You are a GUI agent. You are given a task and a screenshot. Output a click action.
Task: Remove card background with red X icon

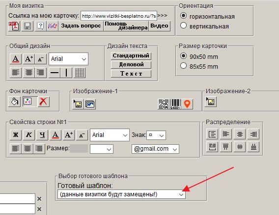tap(43, 102)
